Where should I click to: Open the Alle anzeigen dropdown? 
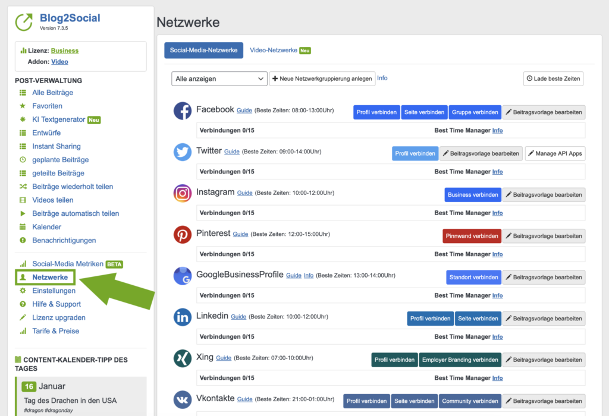pos(219,79)
